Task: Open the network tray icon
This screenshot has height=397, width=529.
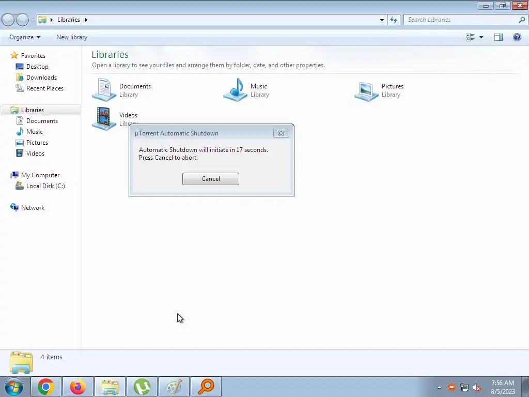Action: coord(464,387)
